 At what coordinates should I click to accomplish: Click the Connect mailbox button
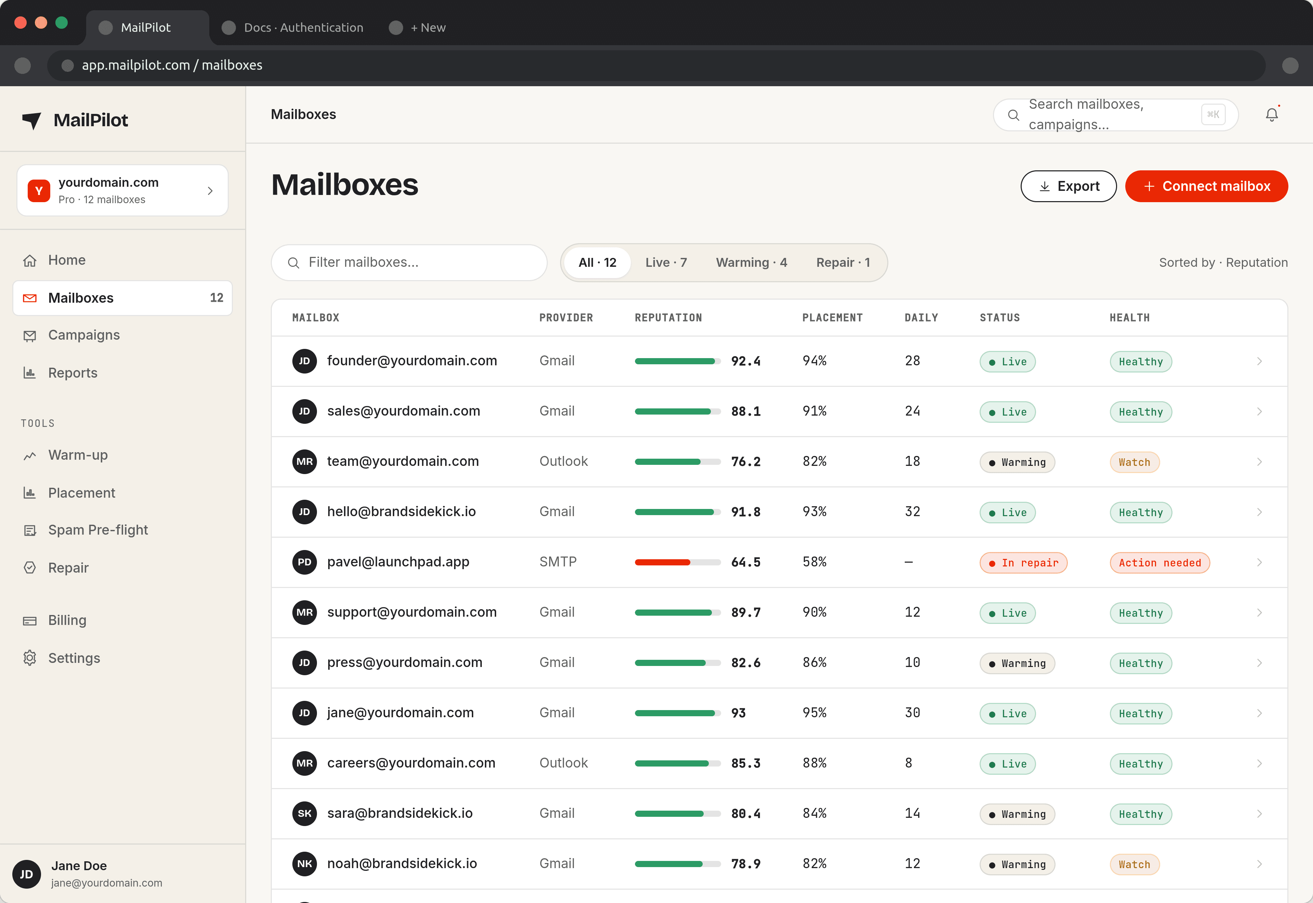pyautogui.click(x=1206, y=186)
